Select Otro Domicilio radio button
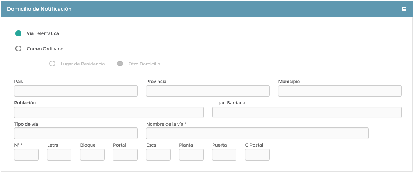Screen dimensions: 414x173 point(120,64)
